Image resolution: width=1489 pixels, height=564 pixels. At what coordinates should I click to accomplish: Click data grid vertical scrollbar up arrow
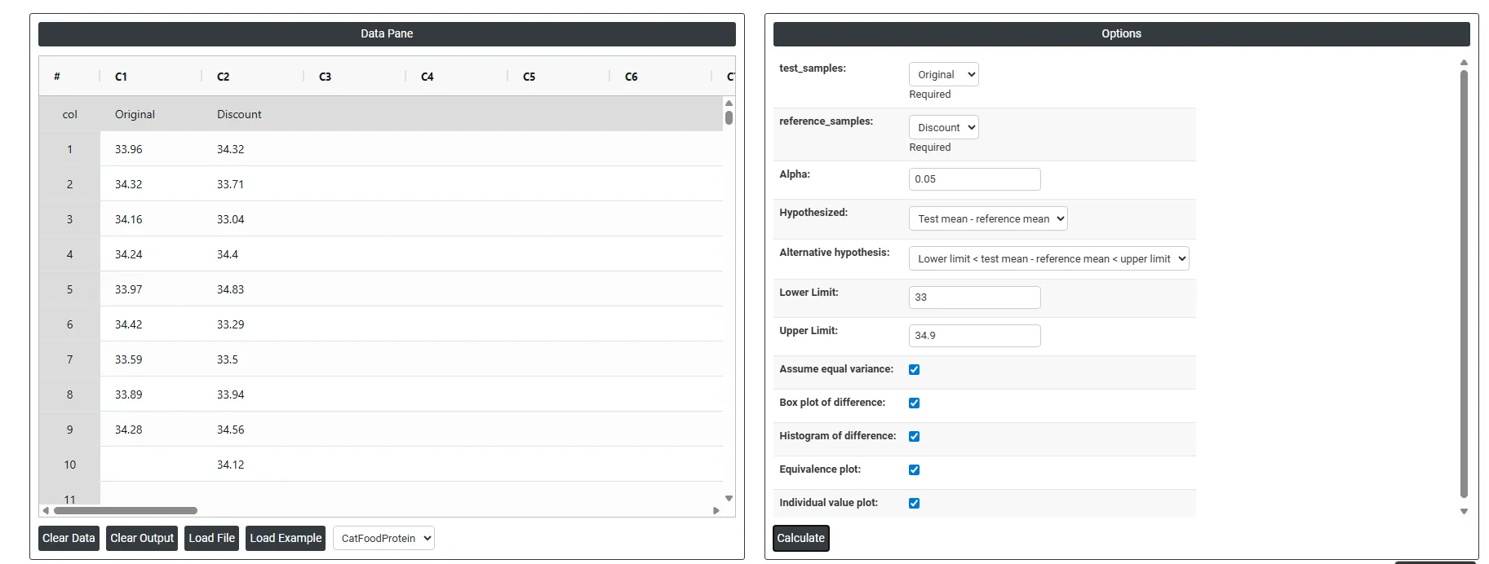(729, 103)
